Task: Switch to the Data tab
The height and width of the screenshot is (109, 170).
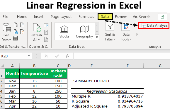Action: point(105,17)
